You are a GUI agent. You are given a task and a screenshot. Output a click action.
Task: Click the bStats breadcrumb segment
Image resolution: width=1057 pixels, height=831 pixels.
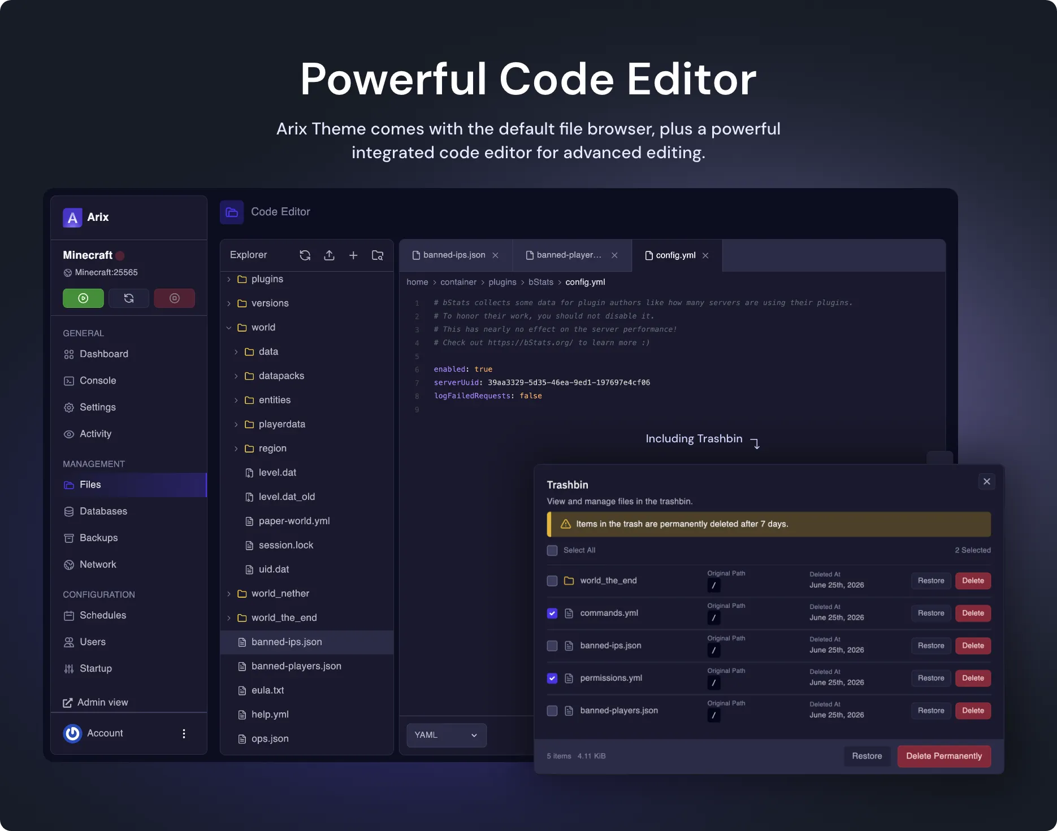pyautogui.click(x=541, y=282)
